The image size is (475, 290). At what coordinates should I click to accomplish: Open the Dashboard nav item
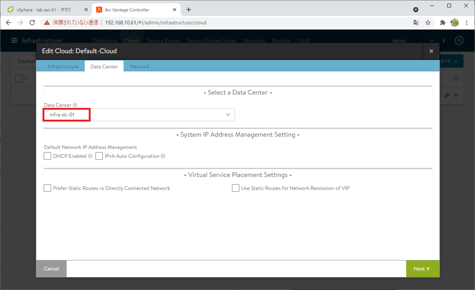click(x=105, y=41)
